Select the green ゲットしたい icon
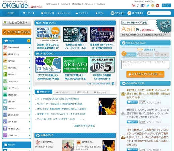 click(5, 81)
